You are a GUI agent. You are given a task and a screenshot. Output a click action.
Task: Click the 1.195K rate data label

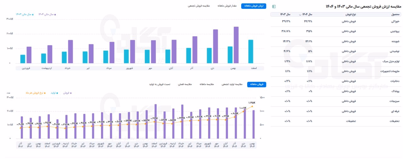[252, 103]
